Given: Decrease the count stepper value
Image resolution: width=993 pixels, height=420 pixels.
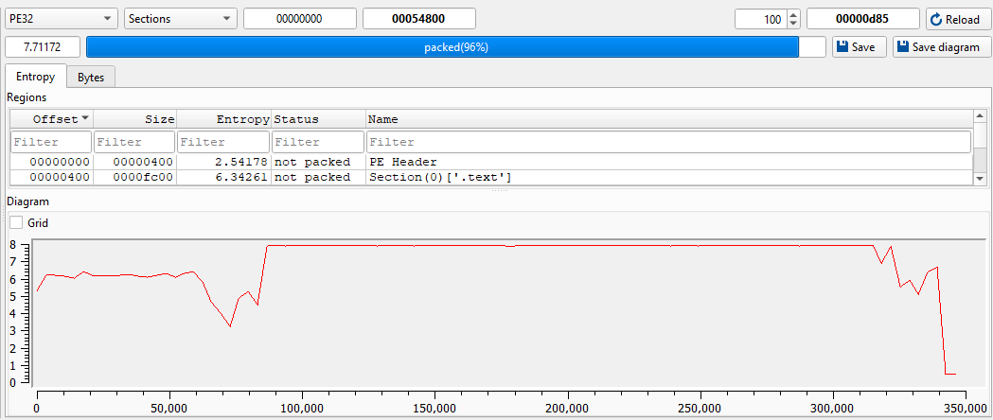Looking at the screenshot, I should coord(793,24).
